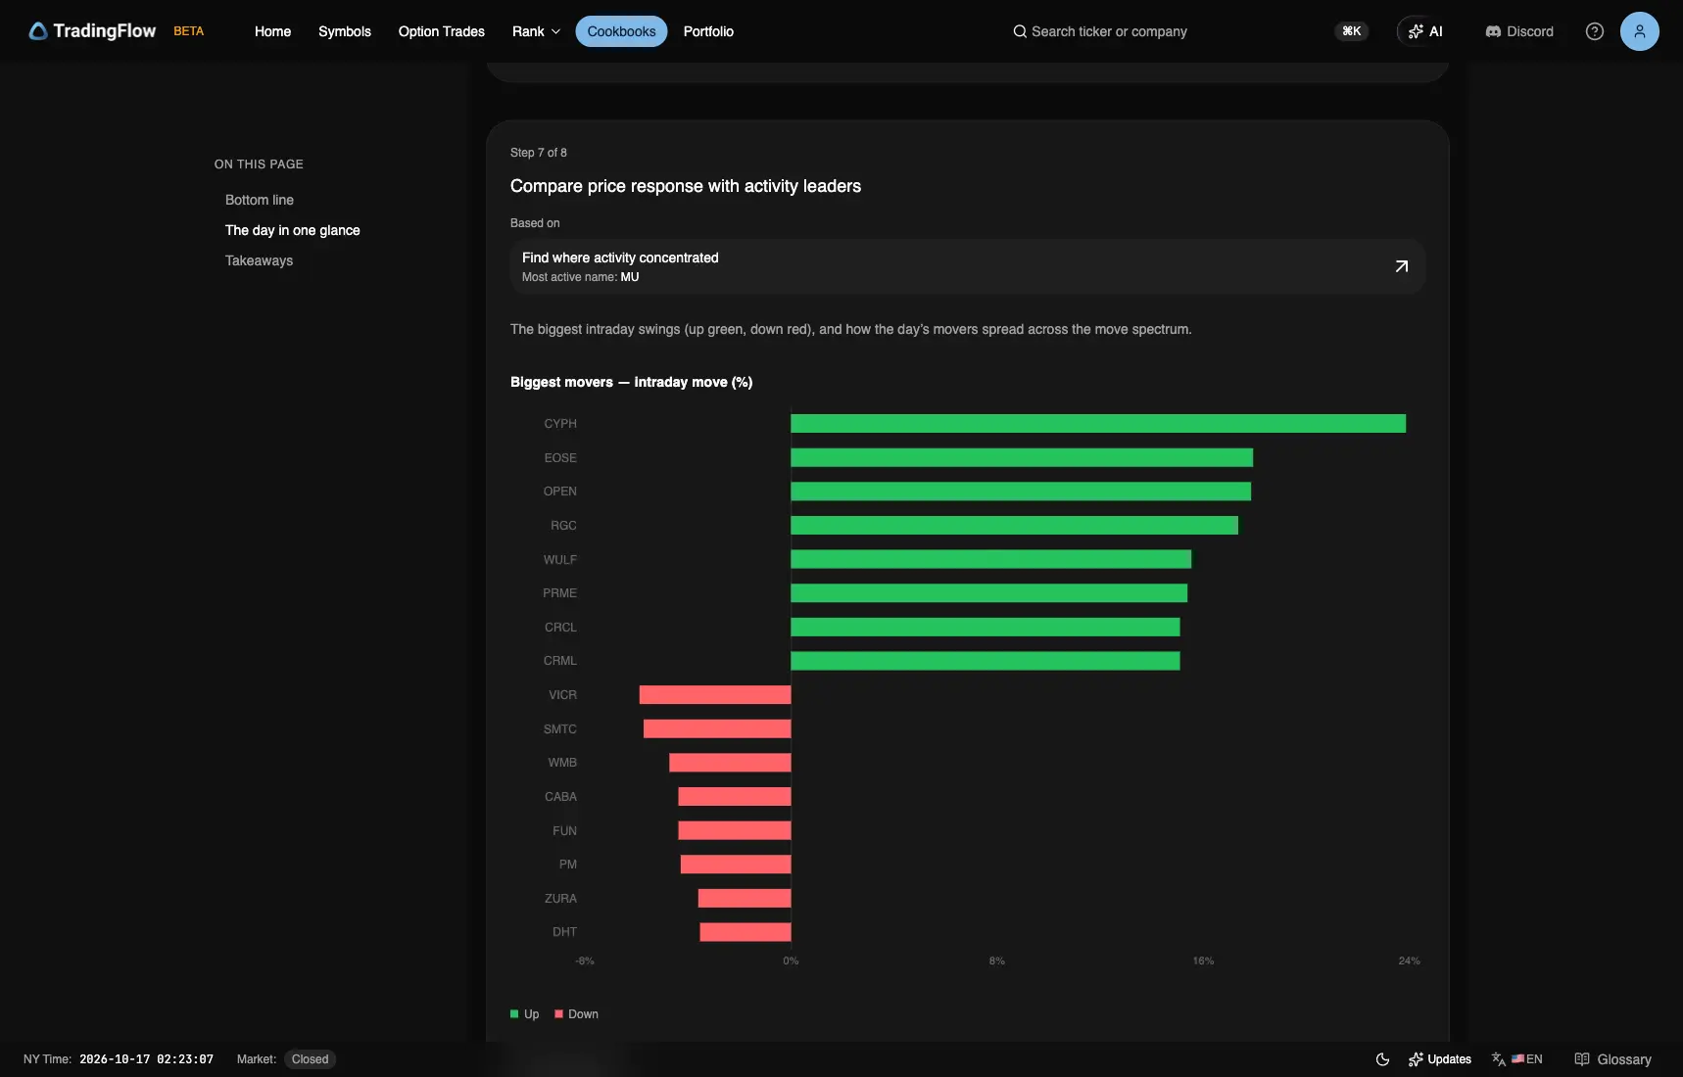
Task: Click the search magnifier icon
Action: tap(1020, 31)
